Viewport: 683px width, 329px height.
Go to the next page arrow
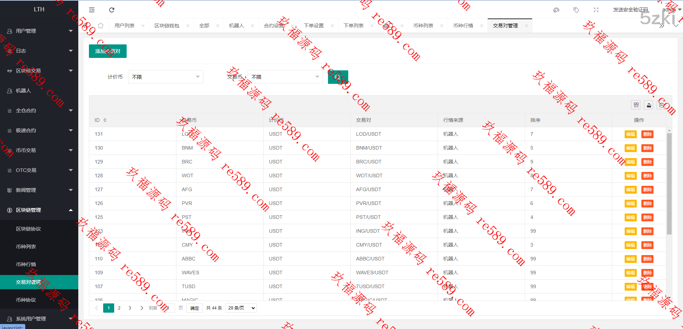click(142, 308)
